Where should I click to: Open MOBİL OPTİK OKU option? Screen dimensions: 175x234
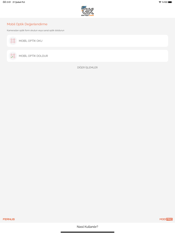click(87, 41)
